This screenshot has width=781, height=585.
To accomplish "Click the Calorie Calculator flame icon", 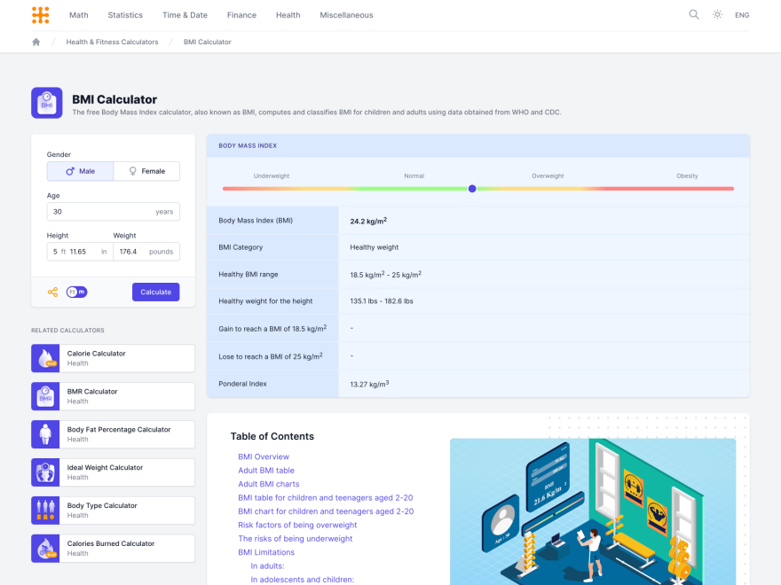I will [x=45, y=358].
